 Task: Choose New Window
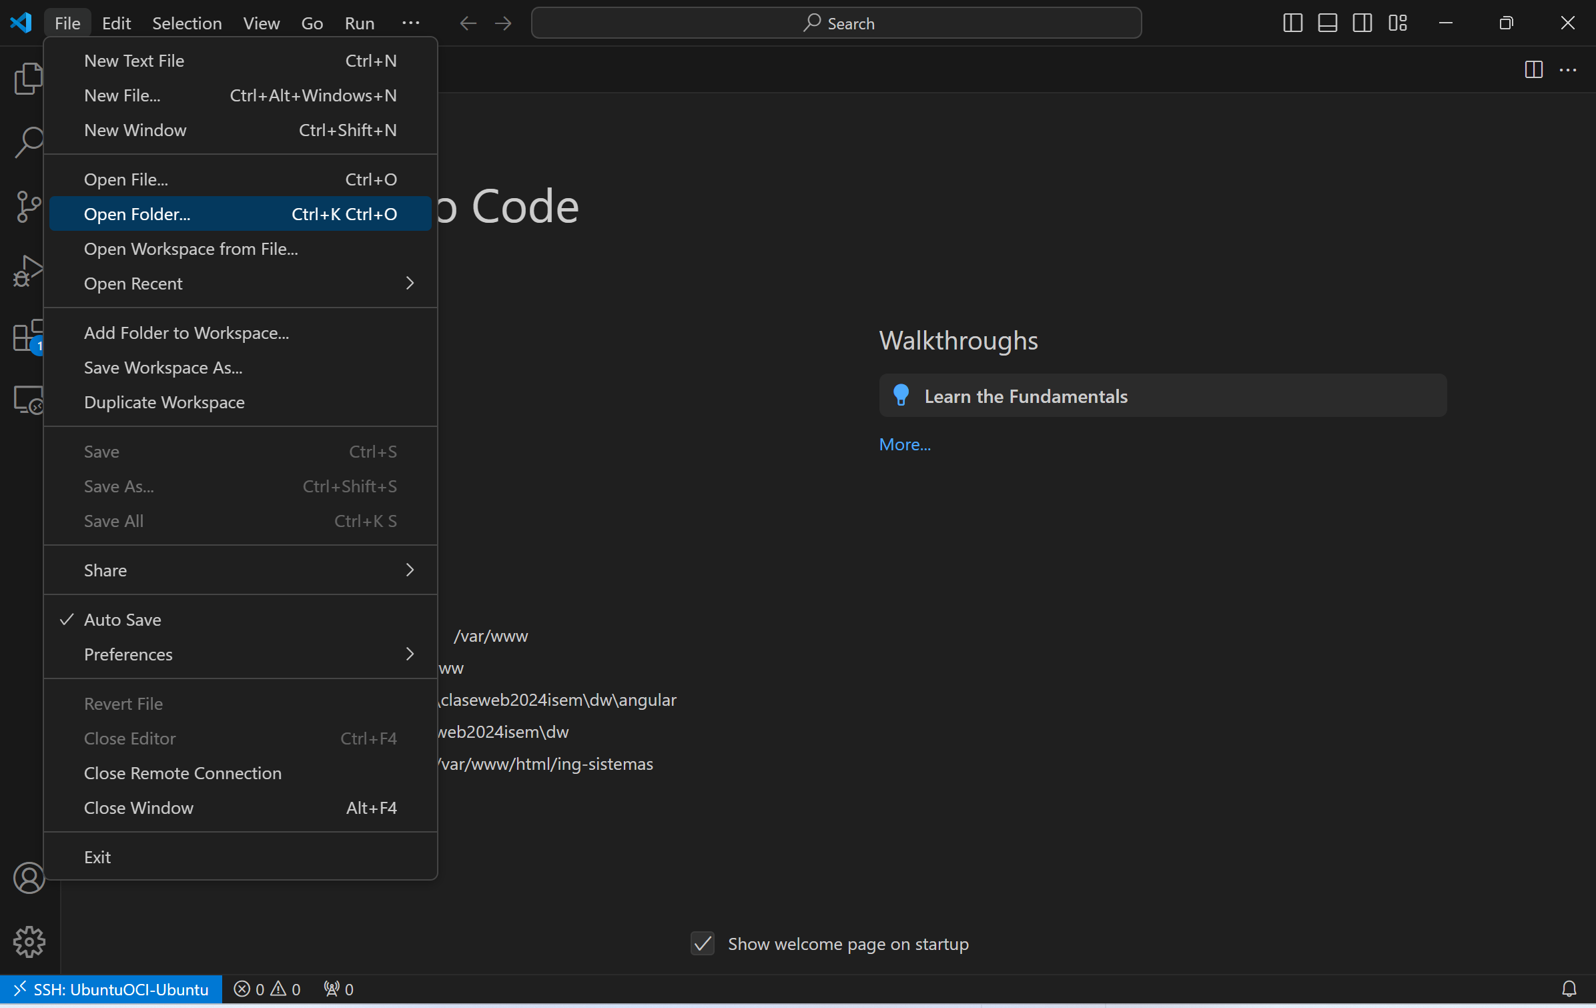(240, 130)
